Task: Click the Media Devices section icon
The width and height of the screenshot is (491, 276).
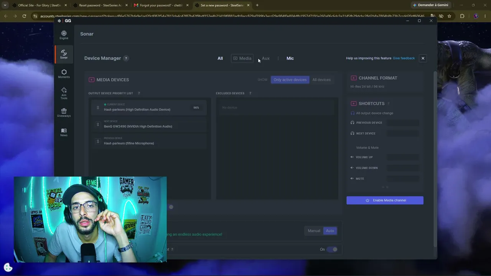Action: click(91, 80)
